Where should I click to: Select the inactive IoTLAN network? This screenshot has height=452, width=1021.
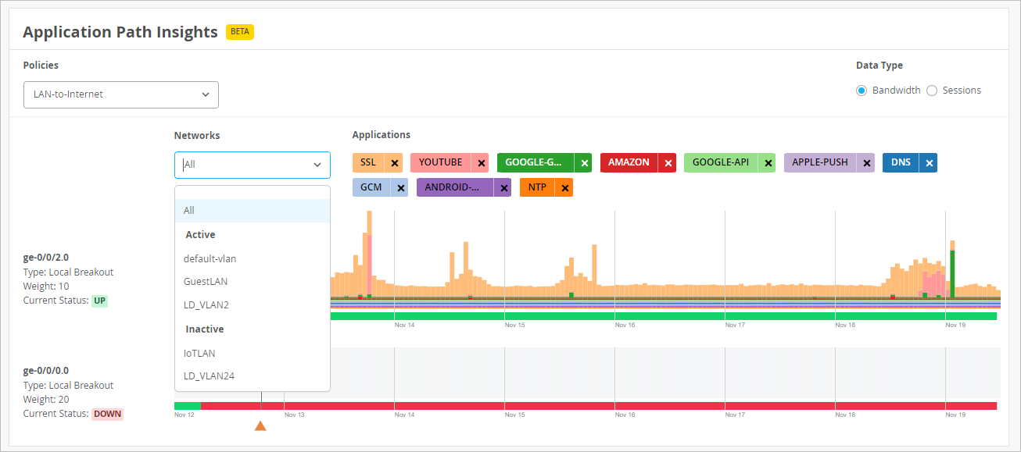[199, 353]
